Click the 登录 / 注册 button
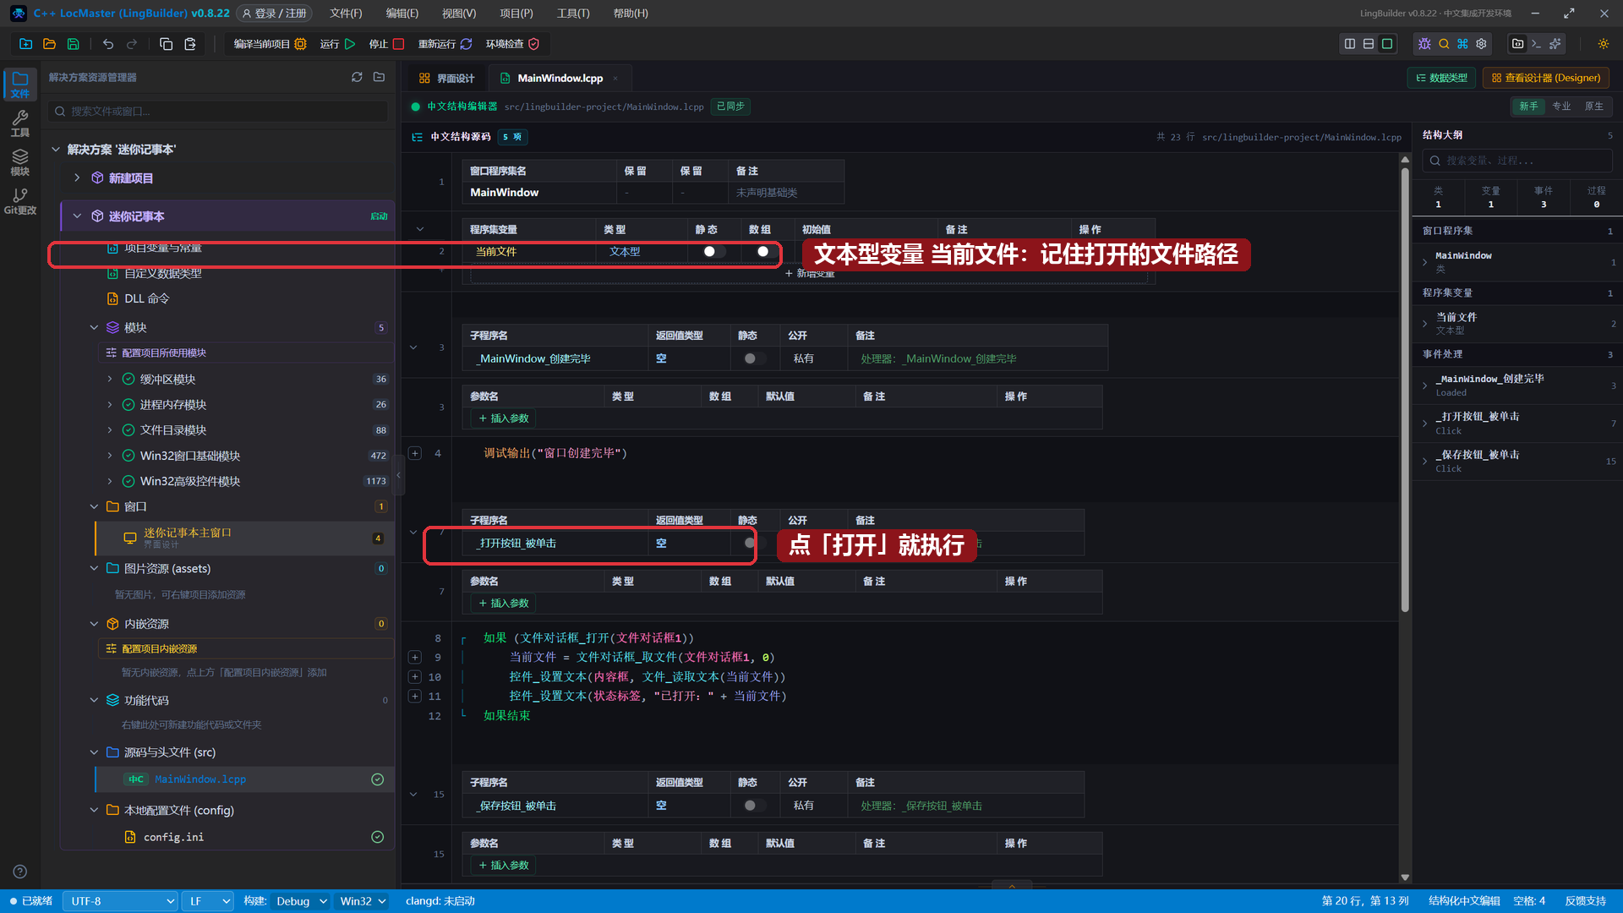Image resolution: width=1623 pixels, height=913 pixels. [274, 14]
